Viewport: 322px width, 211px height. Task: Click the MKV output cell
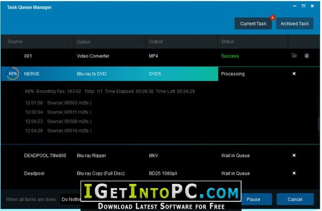(x=154, y=155)
